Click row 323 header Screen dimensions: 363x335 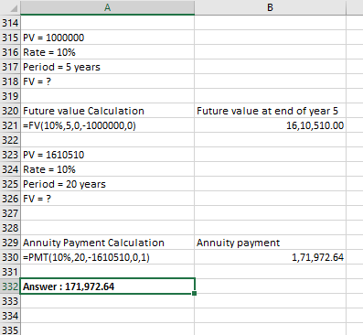point(10,155)
